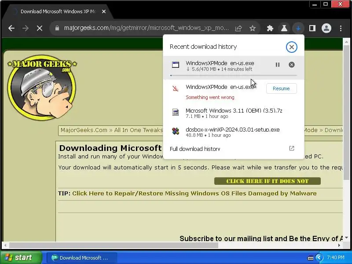Cancel the active WindowsXPMode download
Viewport: 352px width, 264px height.
point(291,65)
